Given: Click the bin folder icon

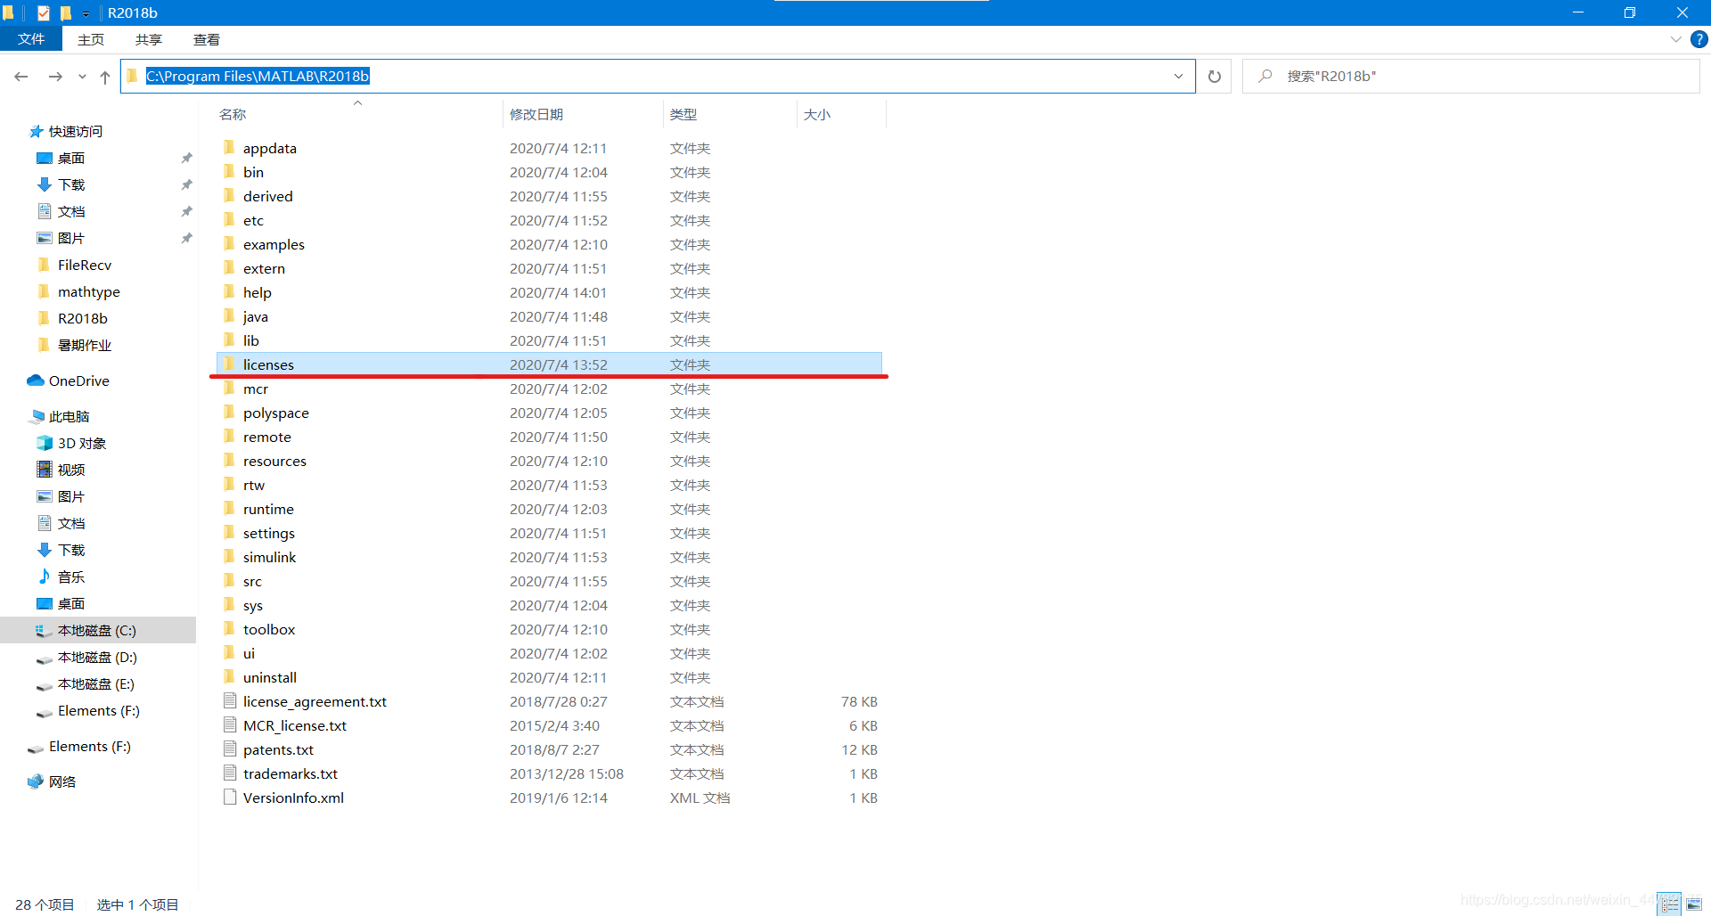Looking at the screenshot, I should coord(229,171).
